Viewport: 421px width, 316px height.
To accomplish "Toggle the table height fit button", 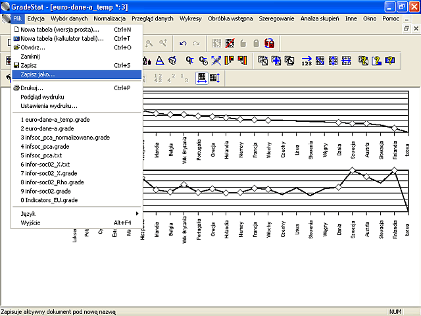I will pos(215,78).
